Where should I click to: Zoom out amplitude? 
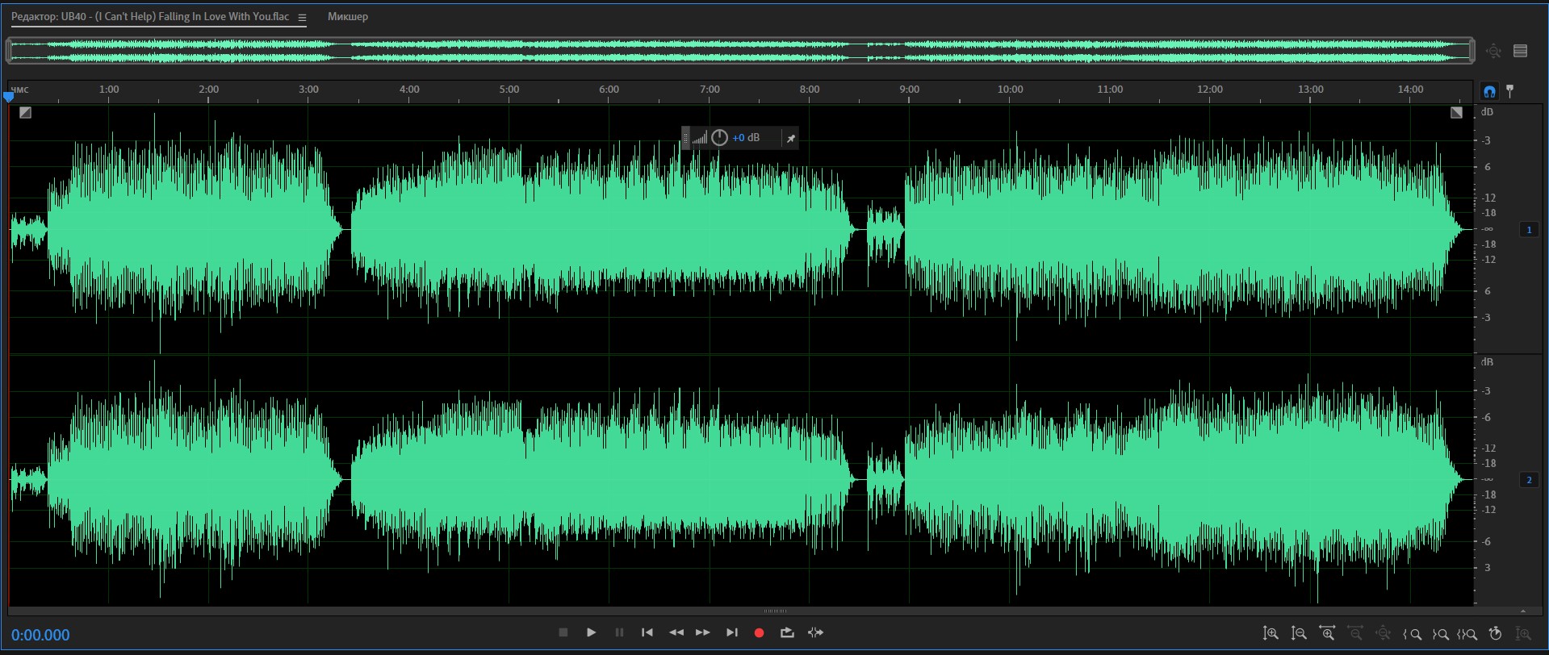[1299, 634]
